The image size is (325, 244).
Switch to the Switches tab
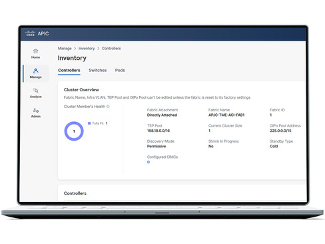[x=98, y=70]
